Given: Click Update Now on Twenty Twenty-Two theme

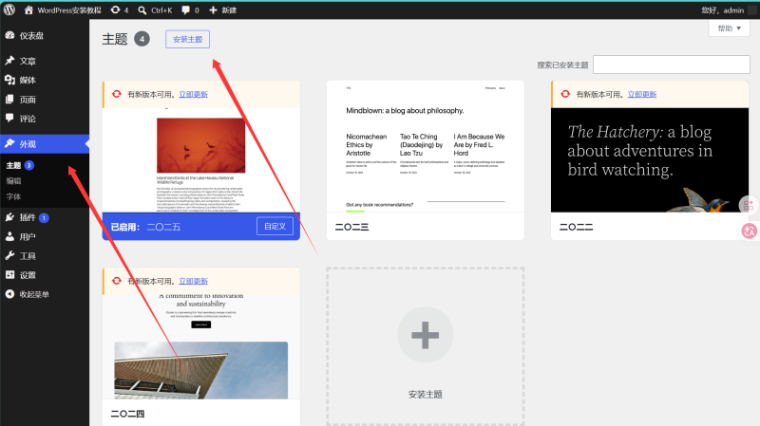Looking at the screenshot, I should point(642,94).
